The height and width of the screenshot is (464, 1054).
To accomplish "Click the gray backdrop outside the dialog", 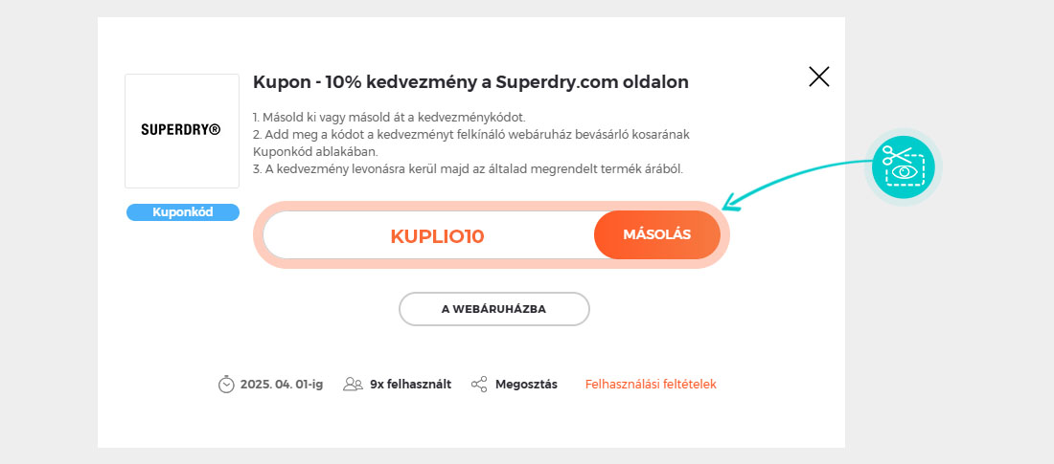I will [x=948, y=336].
